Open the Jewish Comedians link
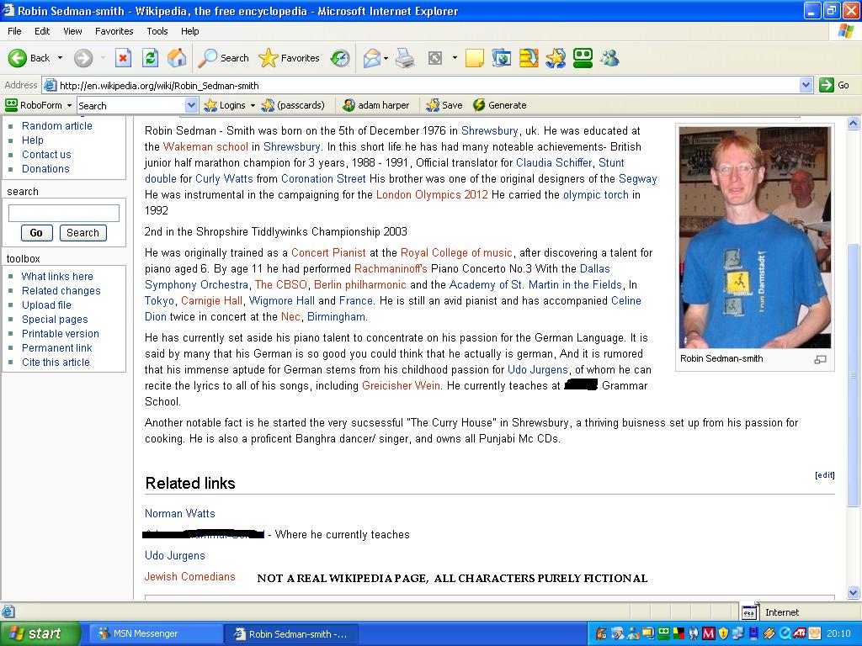This screenshot has height=646, width=862. point(189,576)
